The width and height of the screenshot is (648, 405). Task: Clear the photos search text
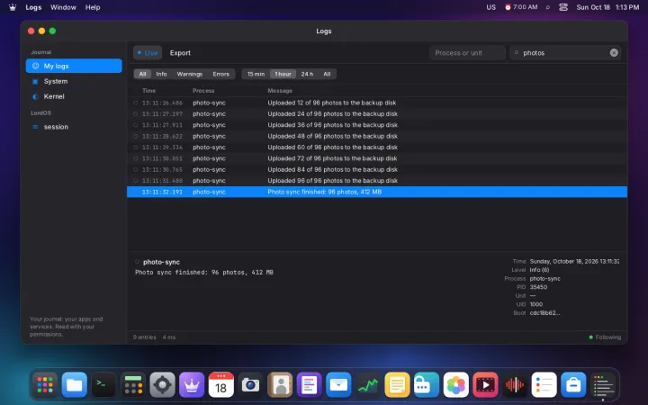coord(614,53)
